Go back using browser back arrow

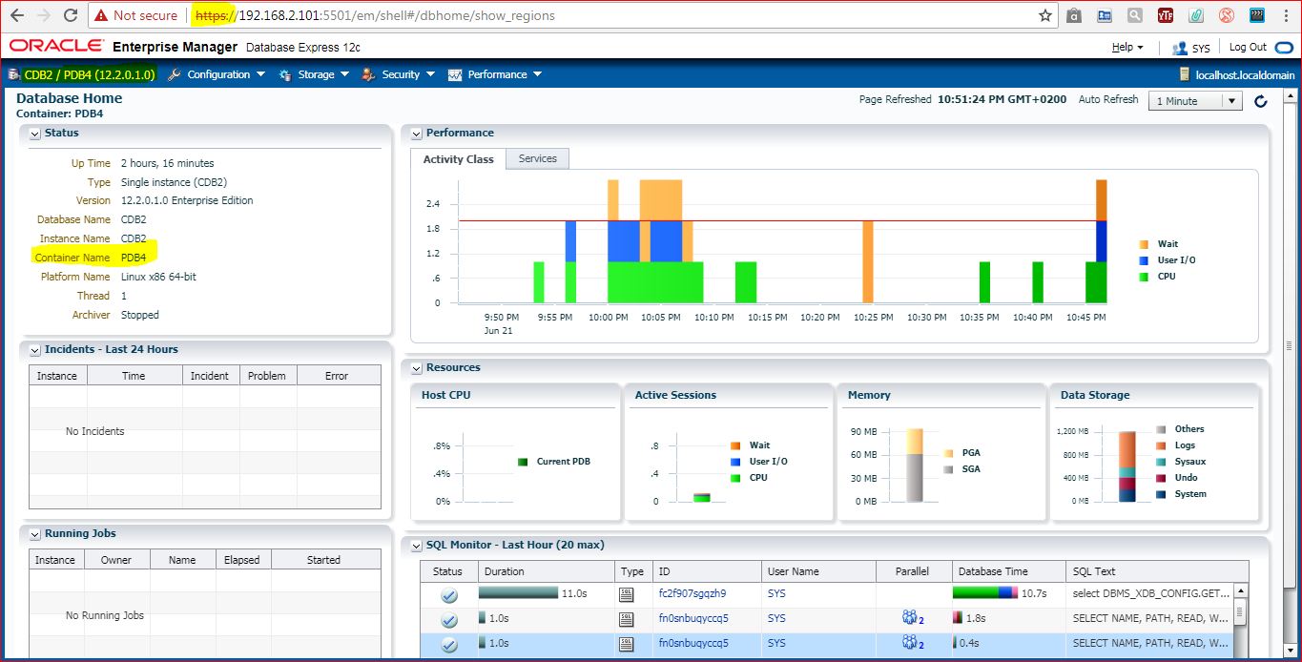point(17,15)
